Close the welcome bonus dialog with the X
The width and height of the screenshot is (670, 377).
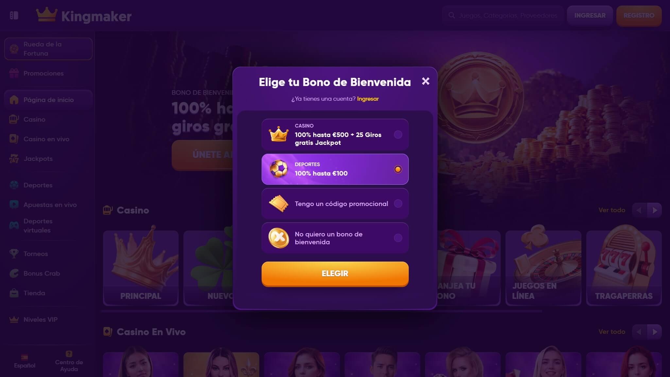click(425, 81)
